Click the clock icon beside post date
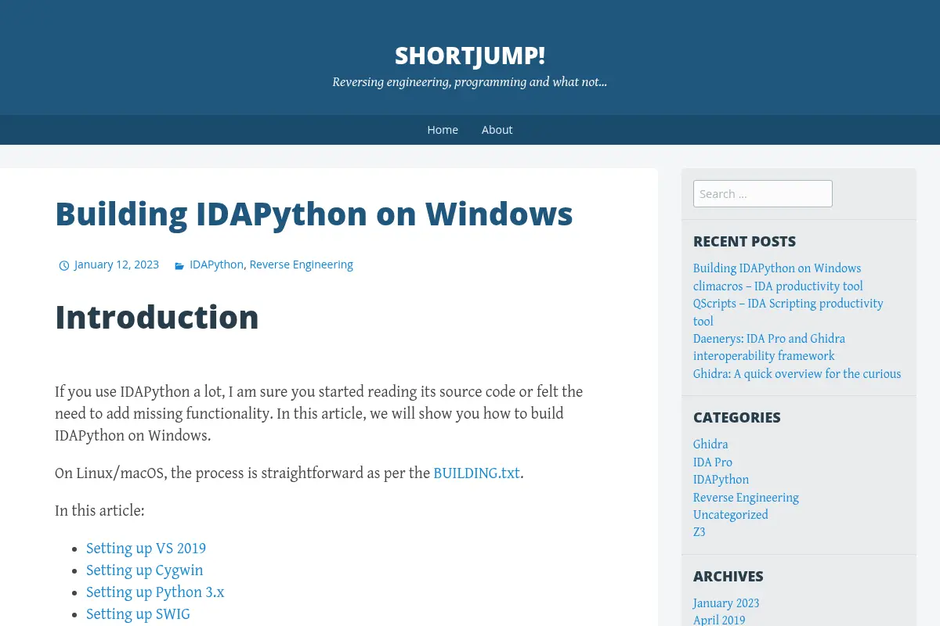Screen dimensions: 940x626 pyautogui.click(x=64, y=265)
